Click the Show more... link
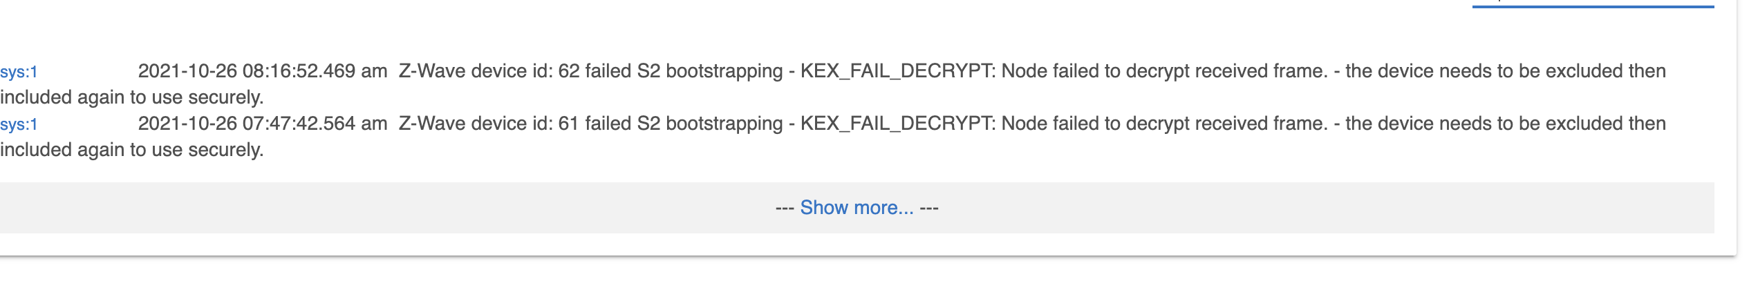 [x=857, y=208]
